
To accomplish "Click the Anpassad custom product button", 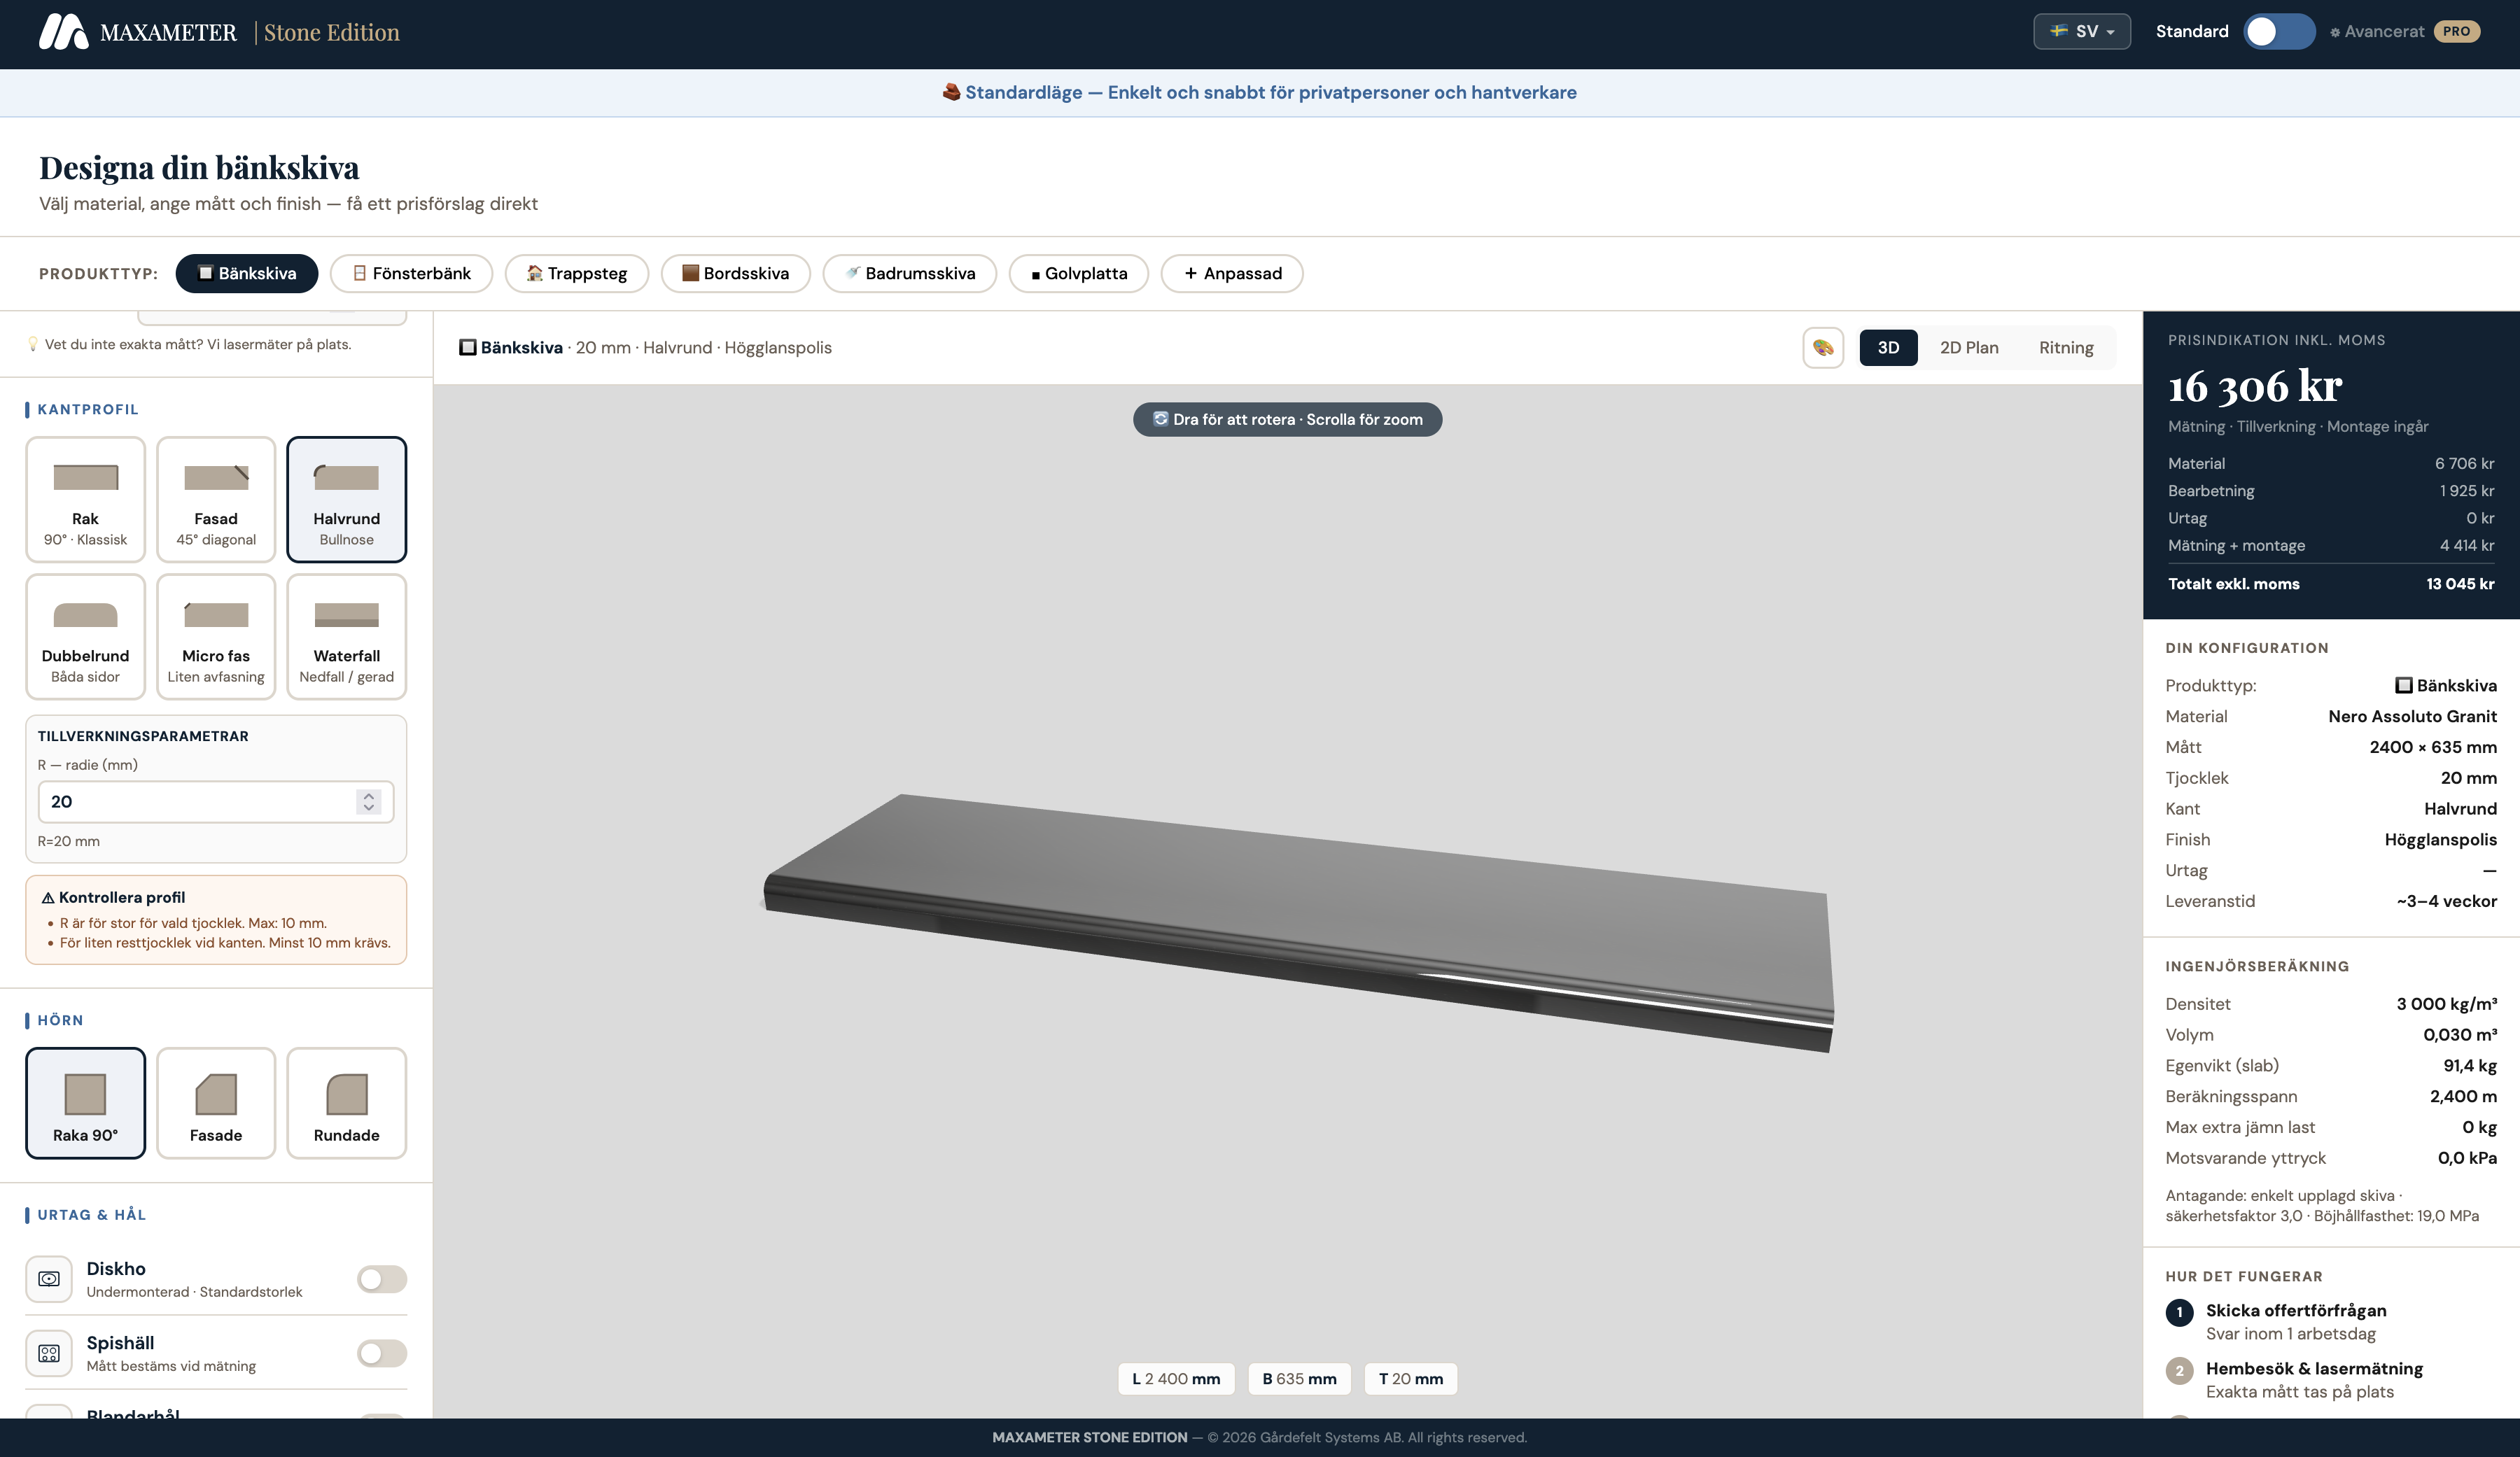I will click(x=1232, y=273).
